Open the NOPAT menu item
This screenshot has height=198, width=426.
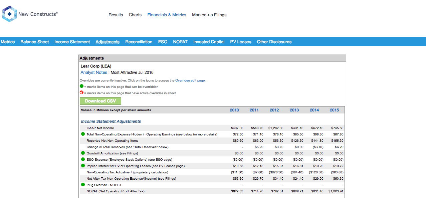(x=180, y=42)
